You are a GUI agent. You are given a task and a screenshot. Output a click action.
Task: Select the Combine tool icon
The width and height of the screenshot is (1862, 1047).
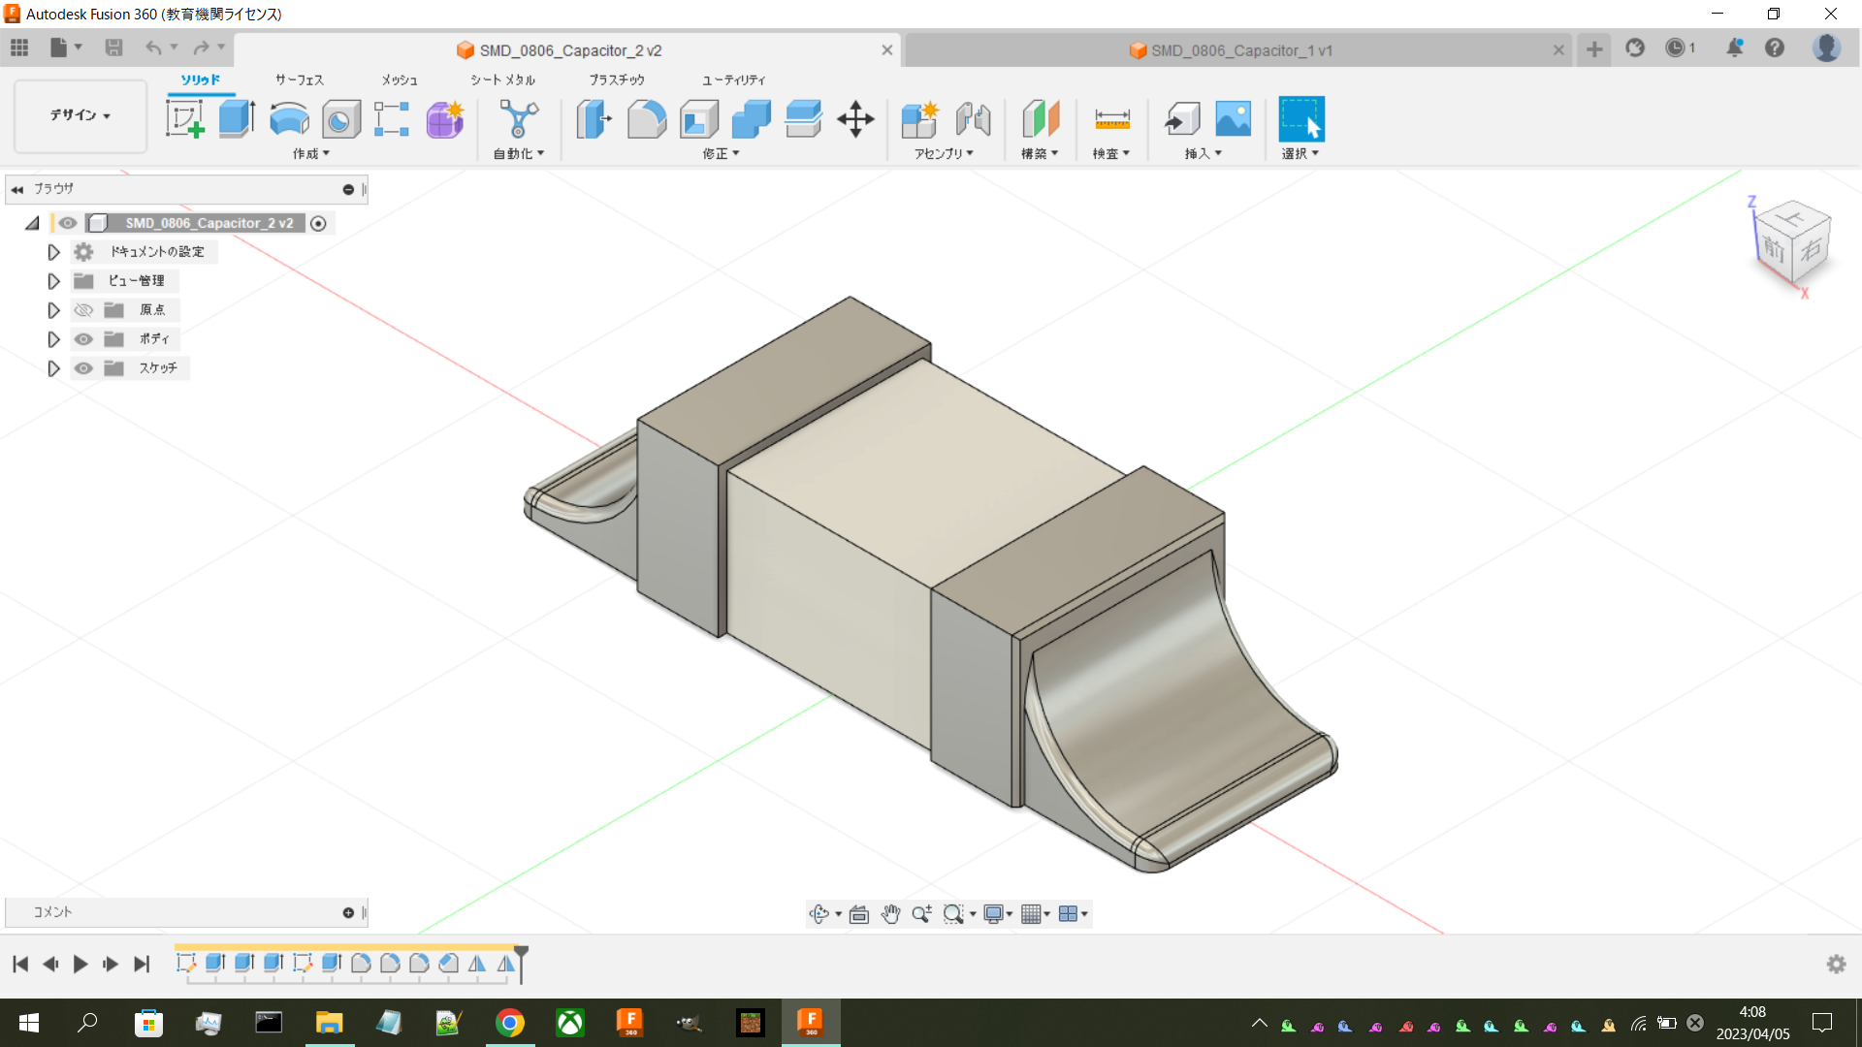coord(752,119)
